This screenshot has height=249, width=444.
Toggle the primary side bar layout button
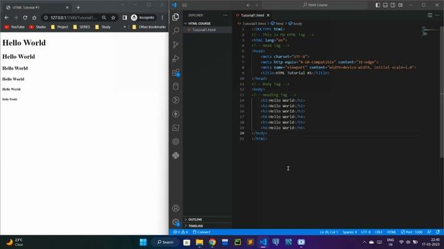[377, 5]
